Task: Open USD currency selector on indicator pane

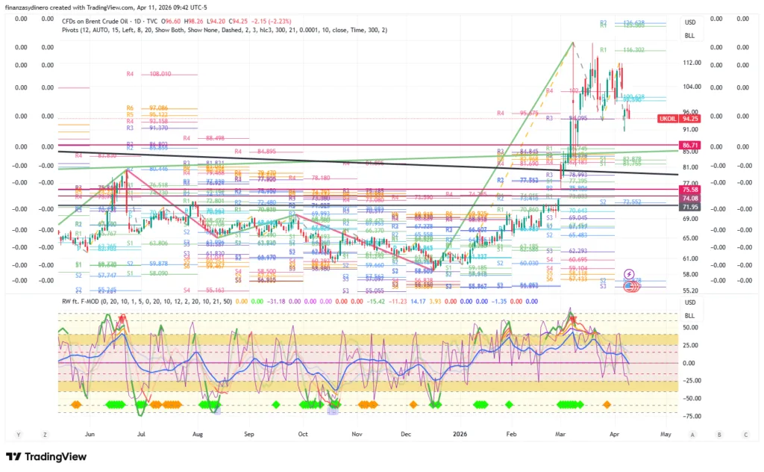Action: click(689, 302)
